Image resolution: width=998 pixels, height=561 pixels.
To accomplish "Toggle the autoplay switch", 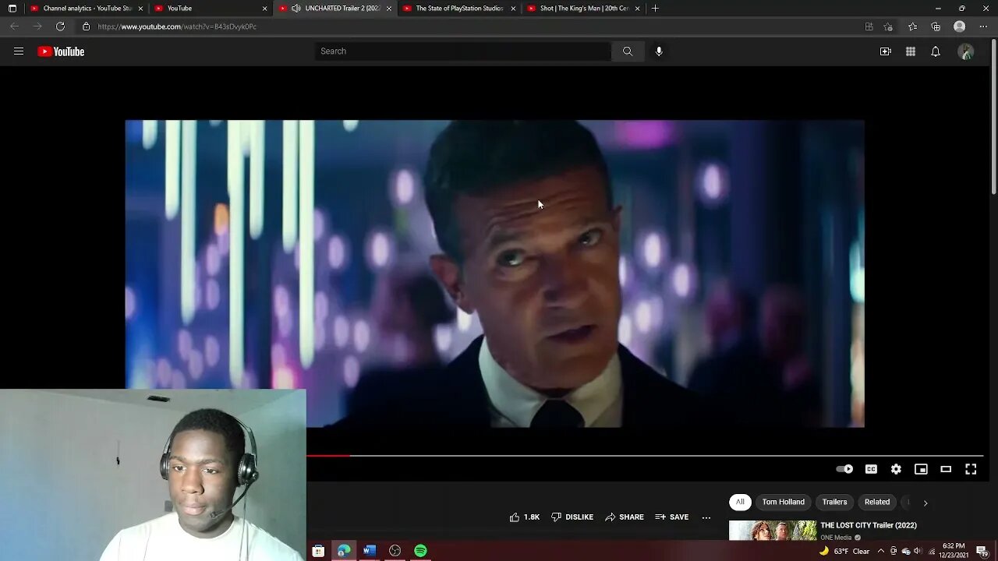I will pos(844,469).
